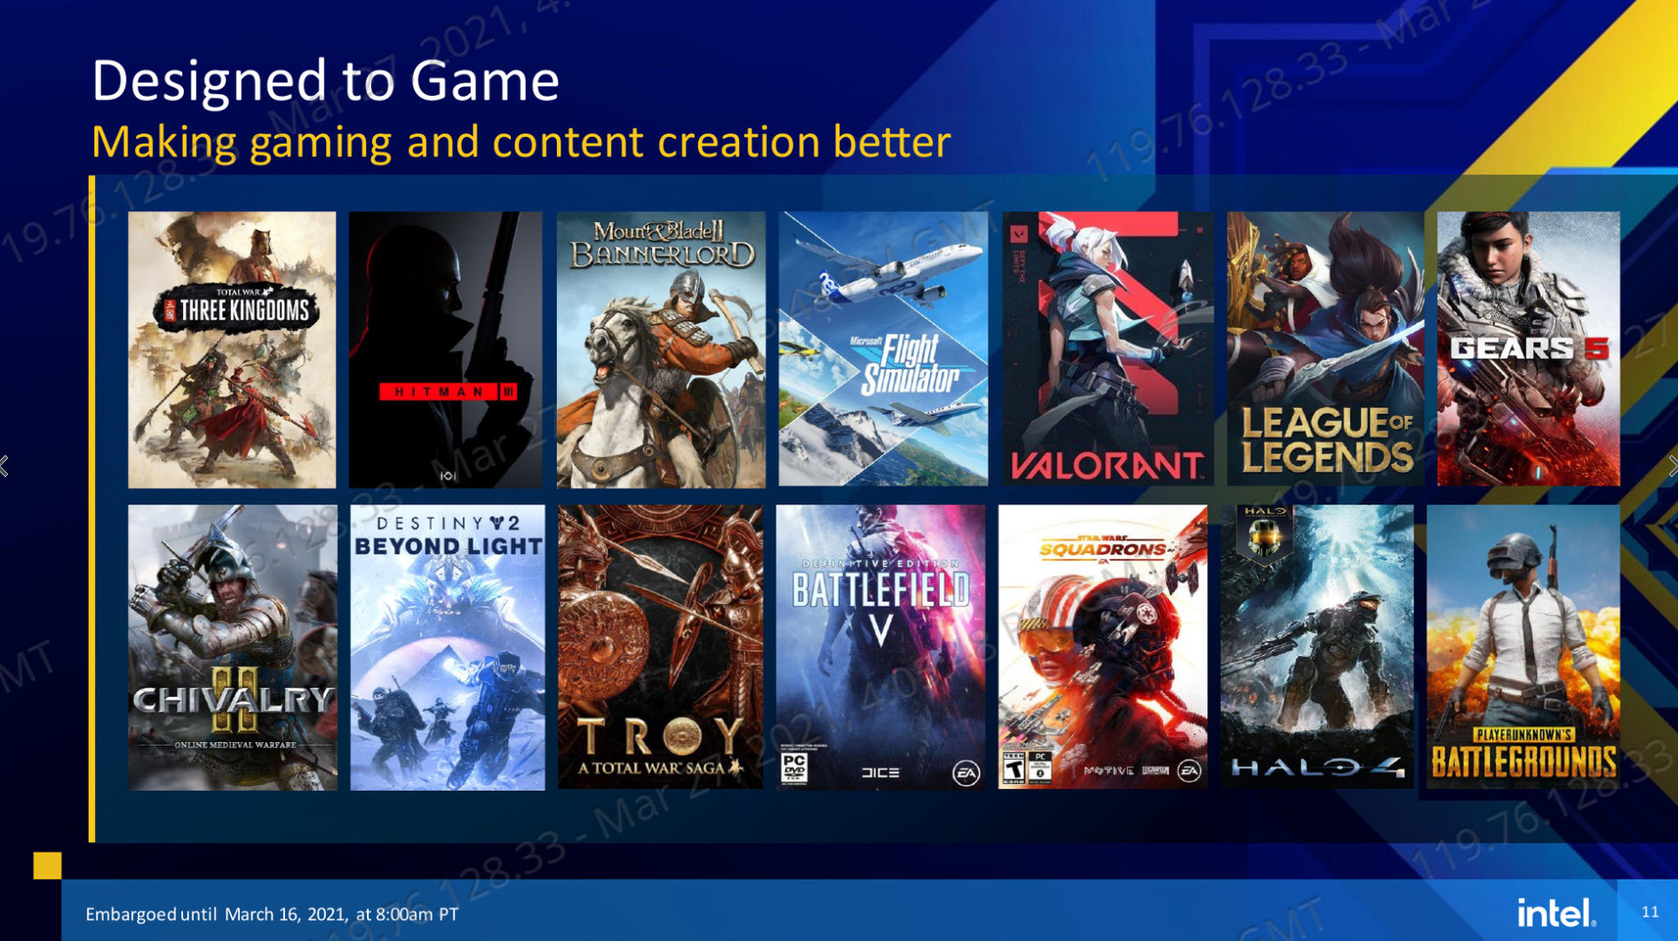Image resolution: width=1678 pixels, height=941 pixels.
Task: Click the Microsoft Flight Simulator cover
Action: 883,349
